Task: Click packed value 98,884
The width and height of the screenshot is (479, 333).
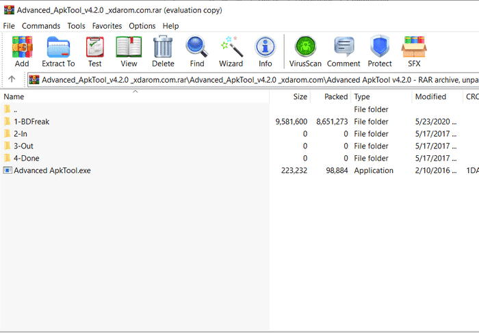Action: point(337,170)
